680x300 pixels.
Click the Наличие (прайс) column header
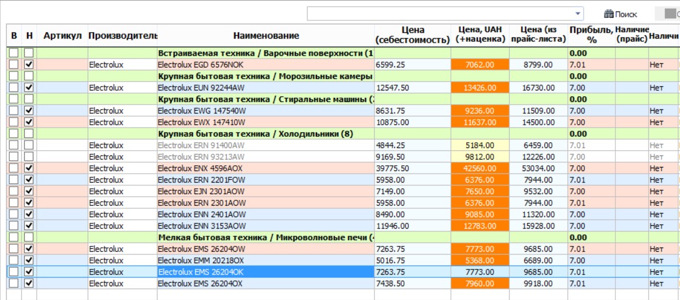click(632, 36)
